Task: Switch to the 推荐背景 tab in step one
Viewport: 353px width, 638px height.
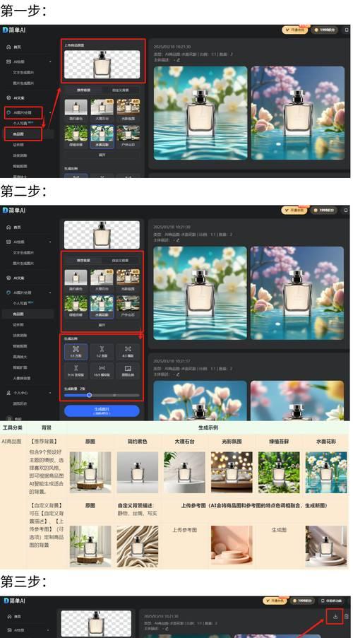Action: [x=84, y=90]
